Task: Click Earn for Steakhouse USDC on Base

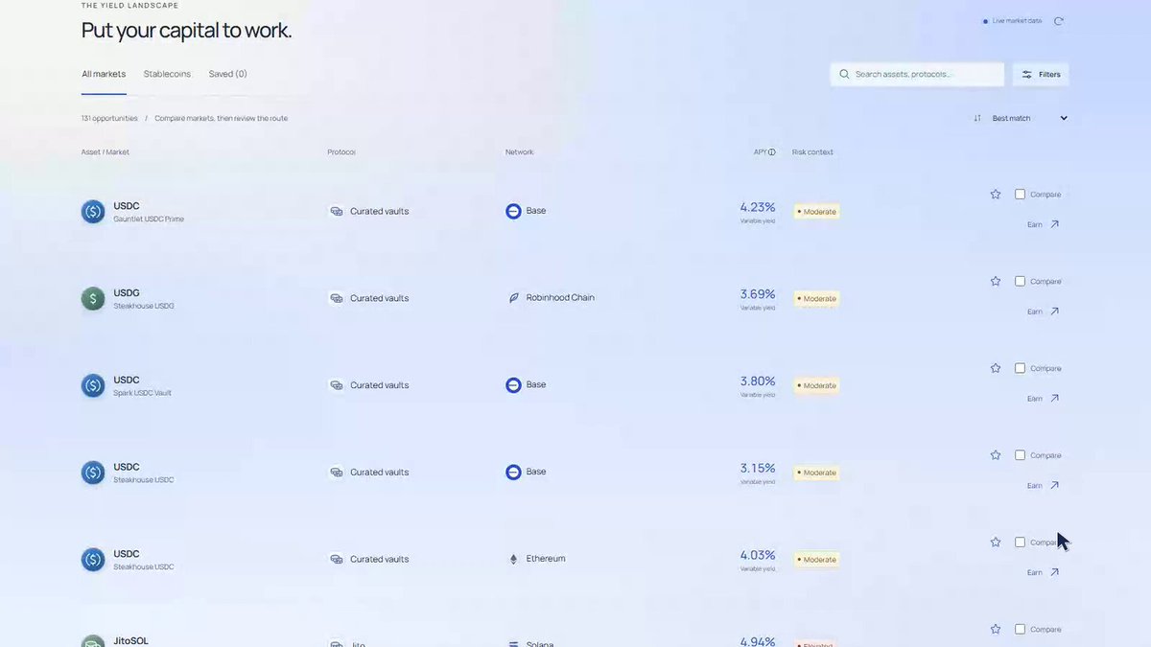Action: click(x=1044, y=486)
